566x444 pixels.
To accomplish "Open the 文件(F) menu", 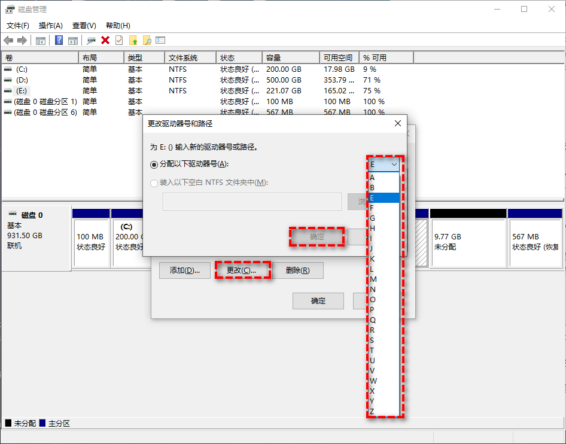I will (x=18, y=26).
